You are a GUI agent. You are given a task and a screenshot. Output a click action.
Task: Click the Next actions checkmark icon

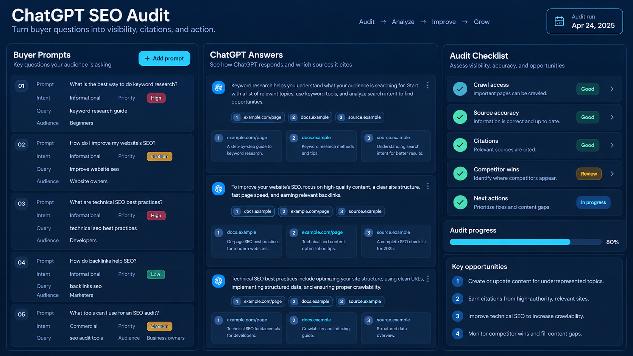coord(460,202)
